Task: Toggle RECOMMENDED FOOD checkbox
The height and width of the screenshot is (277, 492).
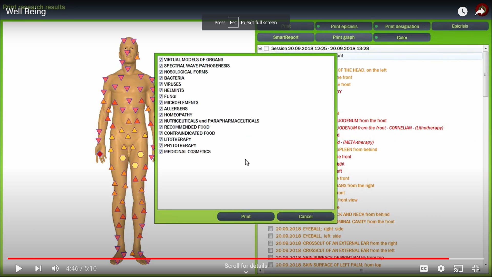Action: pos(161,127)
